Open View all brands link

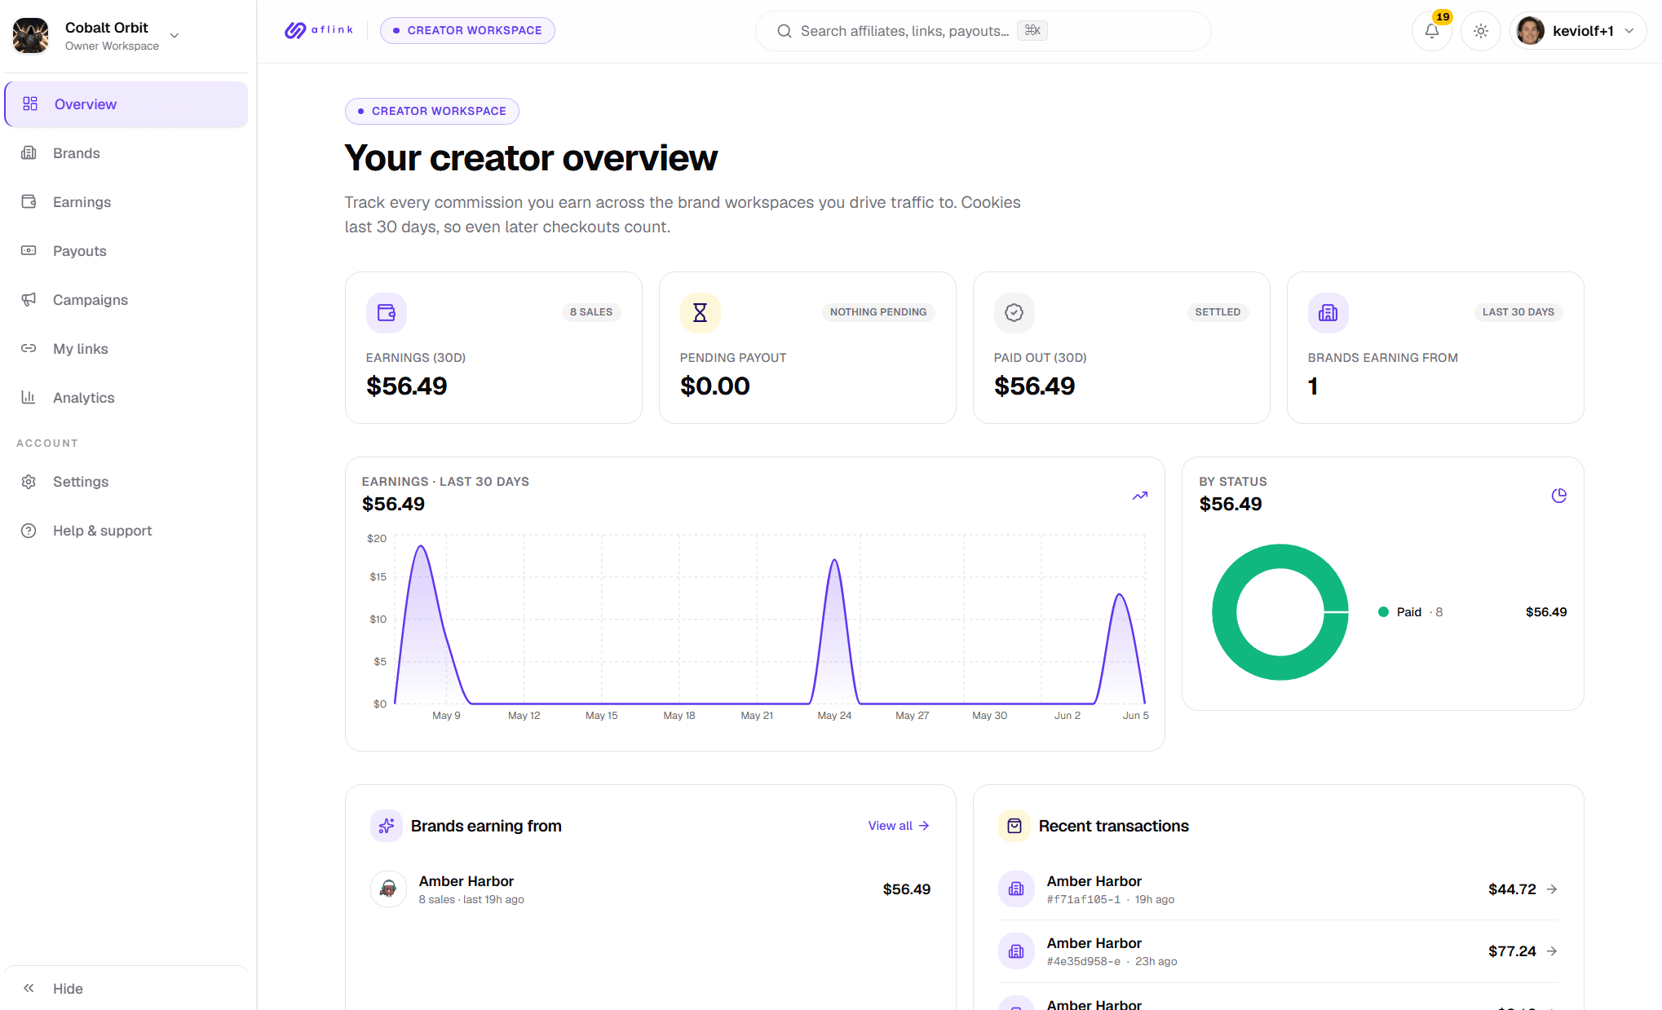click(x=899, y=826)
